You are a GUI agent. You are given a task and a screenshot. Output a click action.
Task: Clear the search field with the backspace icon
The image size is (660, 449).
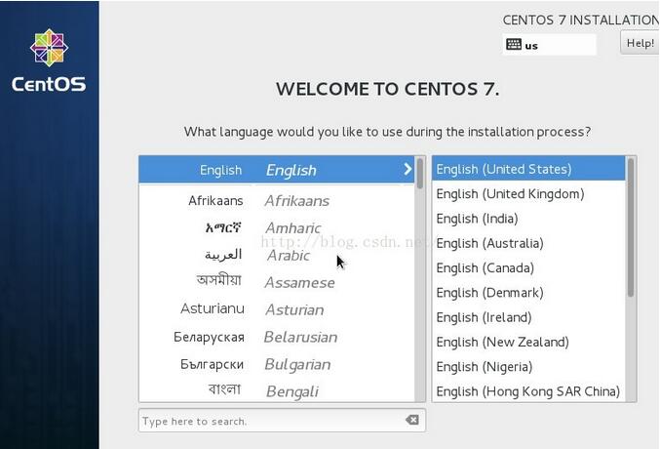tap(412, 420)
